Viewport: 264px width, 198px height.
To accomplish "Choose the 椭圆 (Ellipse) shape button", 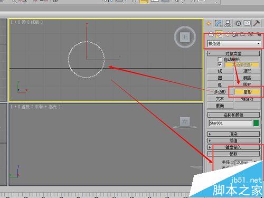I will pos(247,78).
